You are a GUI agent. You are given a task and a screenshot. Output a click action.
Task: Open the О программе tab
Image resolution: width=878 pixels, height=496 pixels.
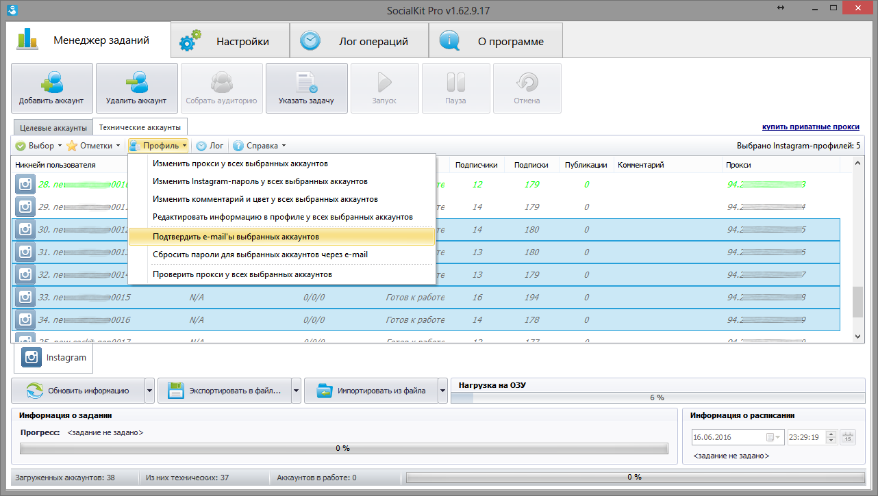pyautogui.click(x=496, y=41)
